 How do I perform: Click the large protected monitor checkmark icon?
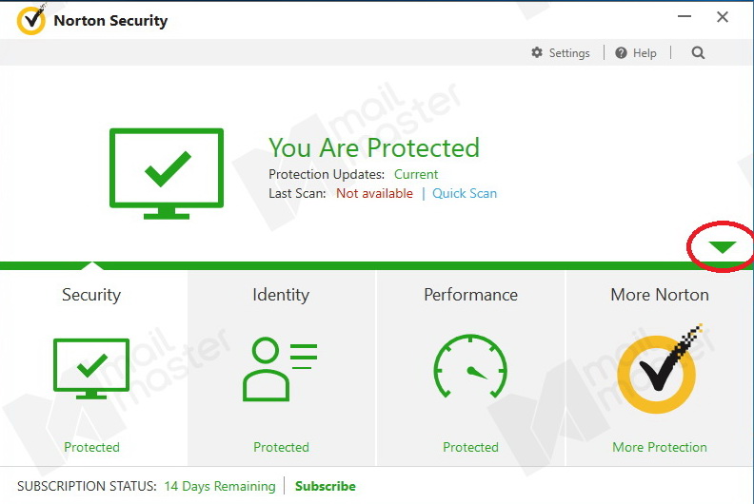pos(167,172)
